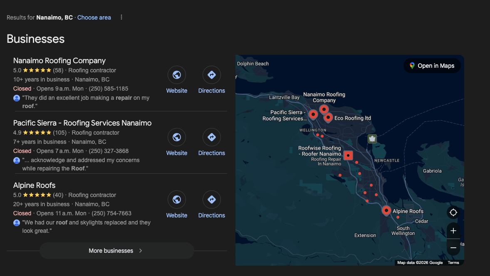The height and width of the screenshot is (276, 490).
Task: Select Eco Roofing ltd map pin
Action: [x=328, y=118]
